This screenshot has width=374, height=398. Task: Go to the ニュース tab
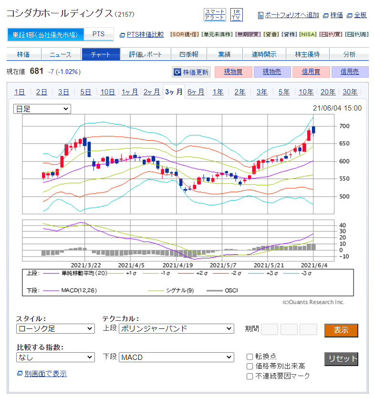(x=61, y=54)
